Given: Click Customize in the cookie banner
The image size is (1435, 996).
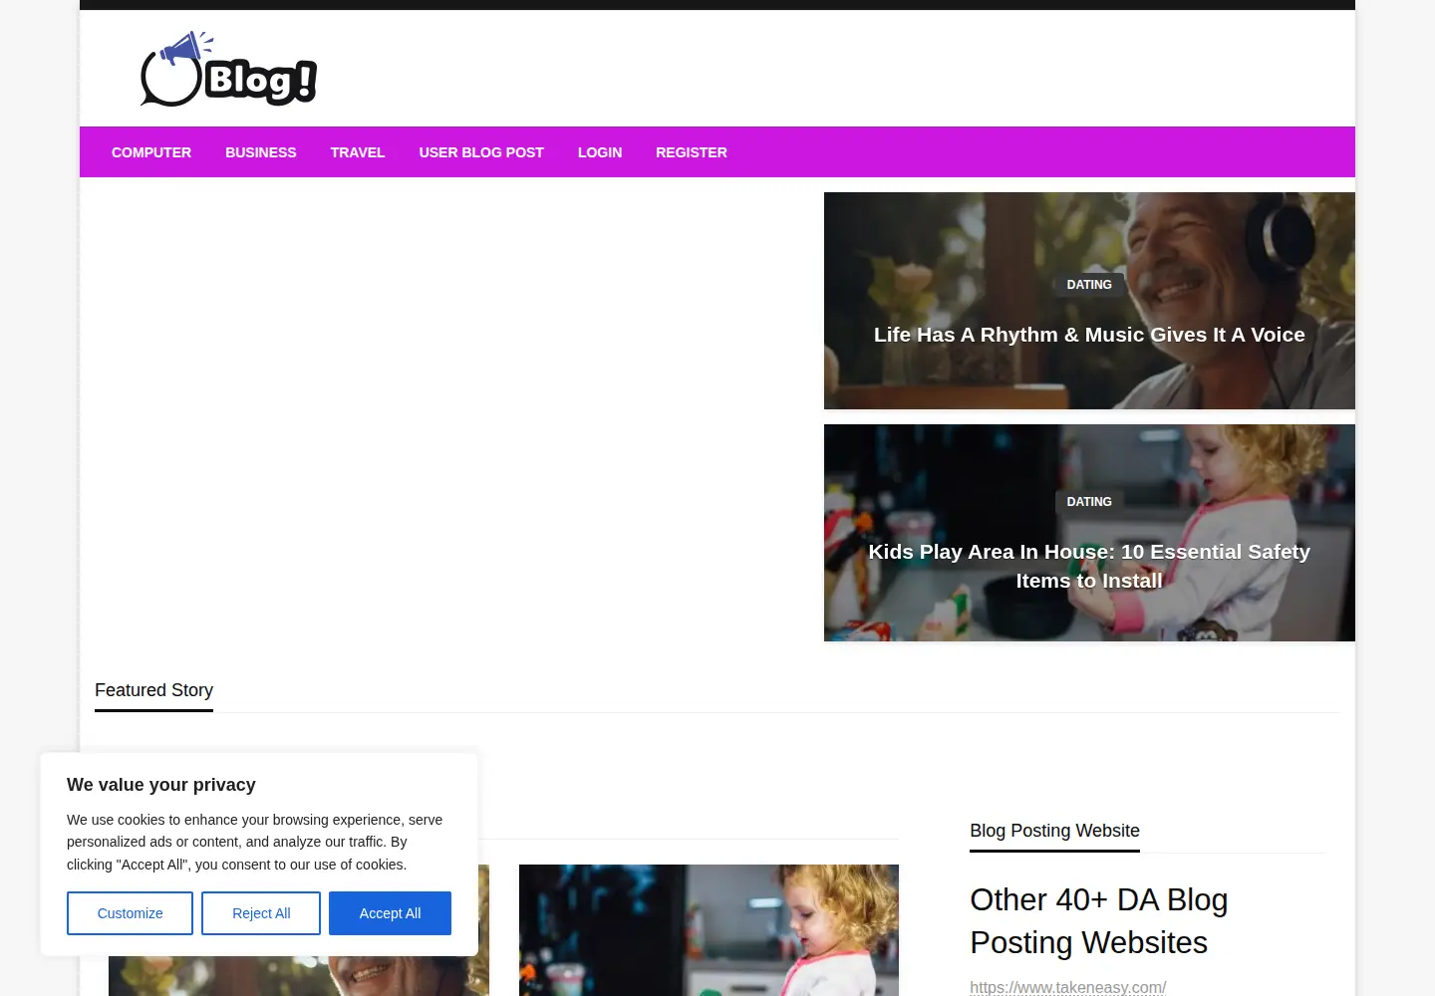Looking at the screenshot, I should point(130,913).
